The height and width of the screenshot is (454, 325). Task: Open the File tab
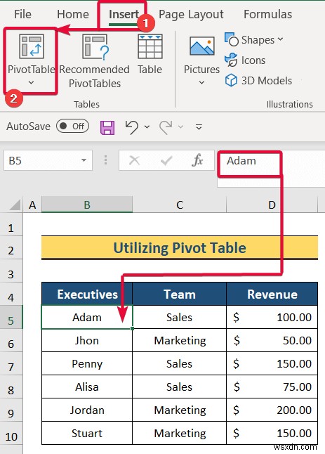coord(22,14)
